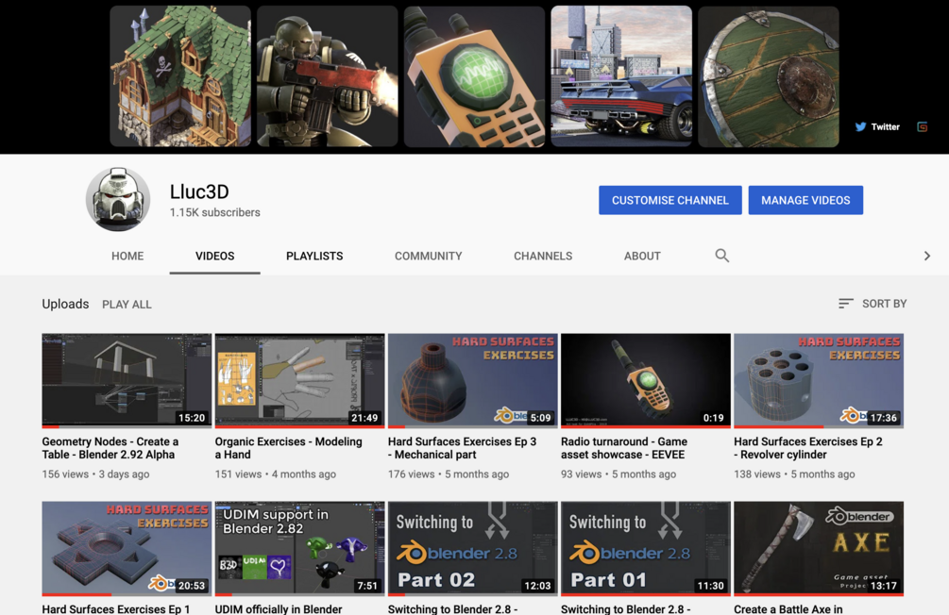The height and width of the screenshot is (615, 949).
Task: Click the right chevron to show more tabs
Action: 926,256
